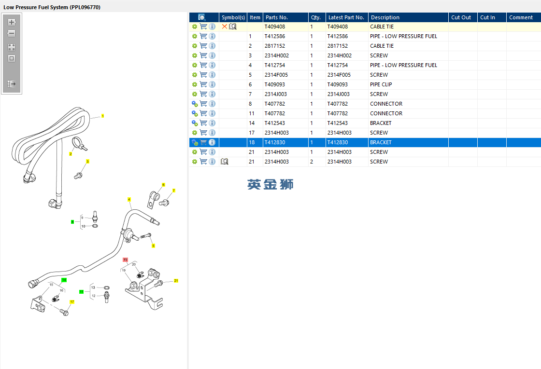Select callout 21 beside the bracket screw
The height and width of the screenshot is (369, 541).
coord(176,281)
